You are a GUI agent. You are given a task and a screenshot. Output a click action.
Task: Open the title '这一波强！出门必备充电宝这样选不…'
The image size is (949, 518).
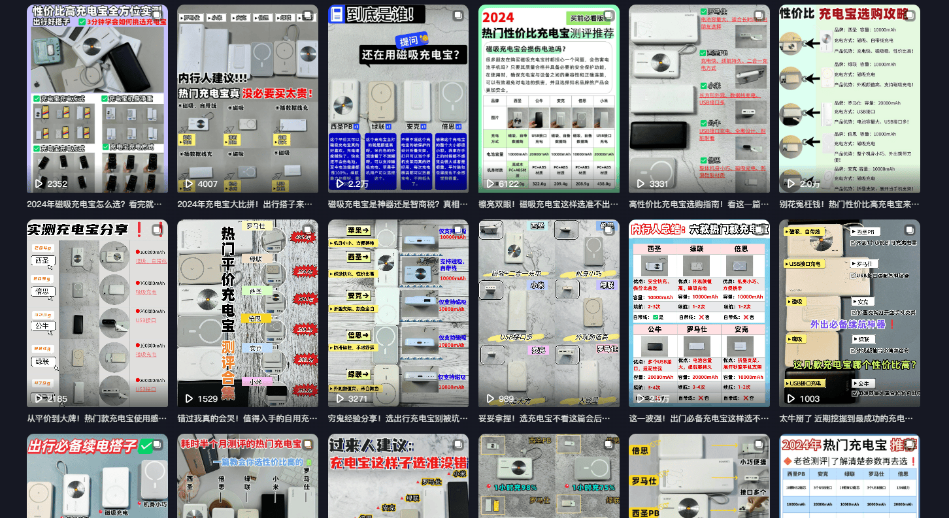(x=699, y=419)
